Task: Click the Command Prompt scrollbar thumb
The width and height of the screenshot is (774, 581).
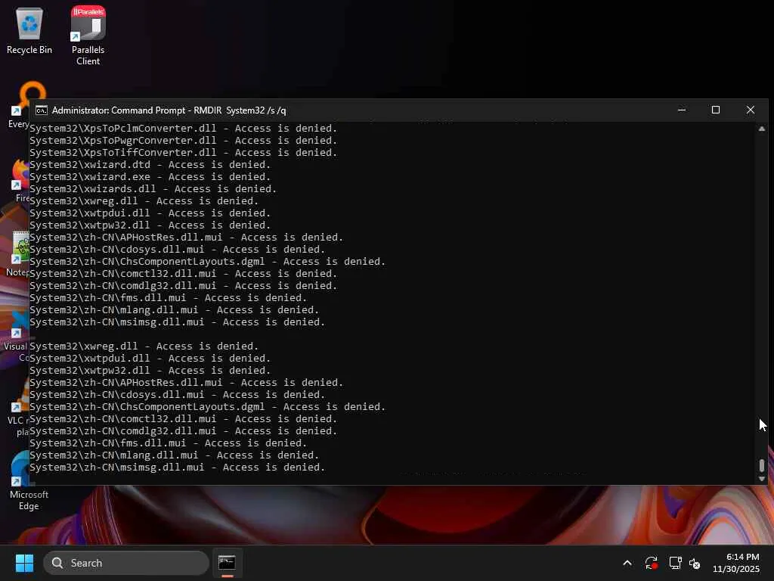Action: [x=762, y=465]
